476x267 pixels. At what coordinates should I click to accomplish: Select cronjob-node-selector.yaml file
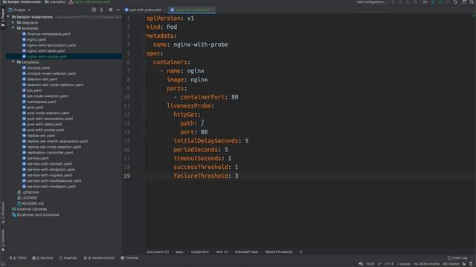(51, 73)
